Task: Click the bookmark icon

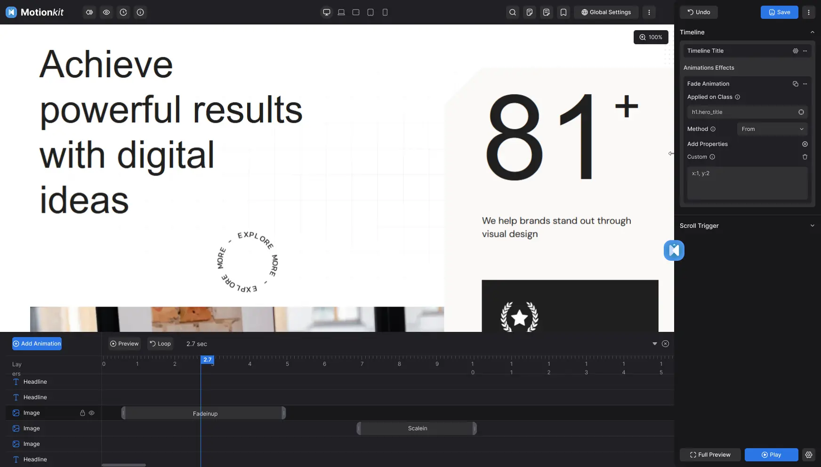Action: tap(563, 12)
